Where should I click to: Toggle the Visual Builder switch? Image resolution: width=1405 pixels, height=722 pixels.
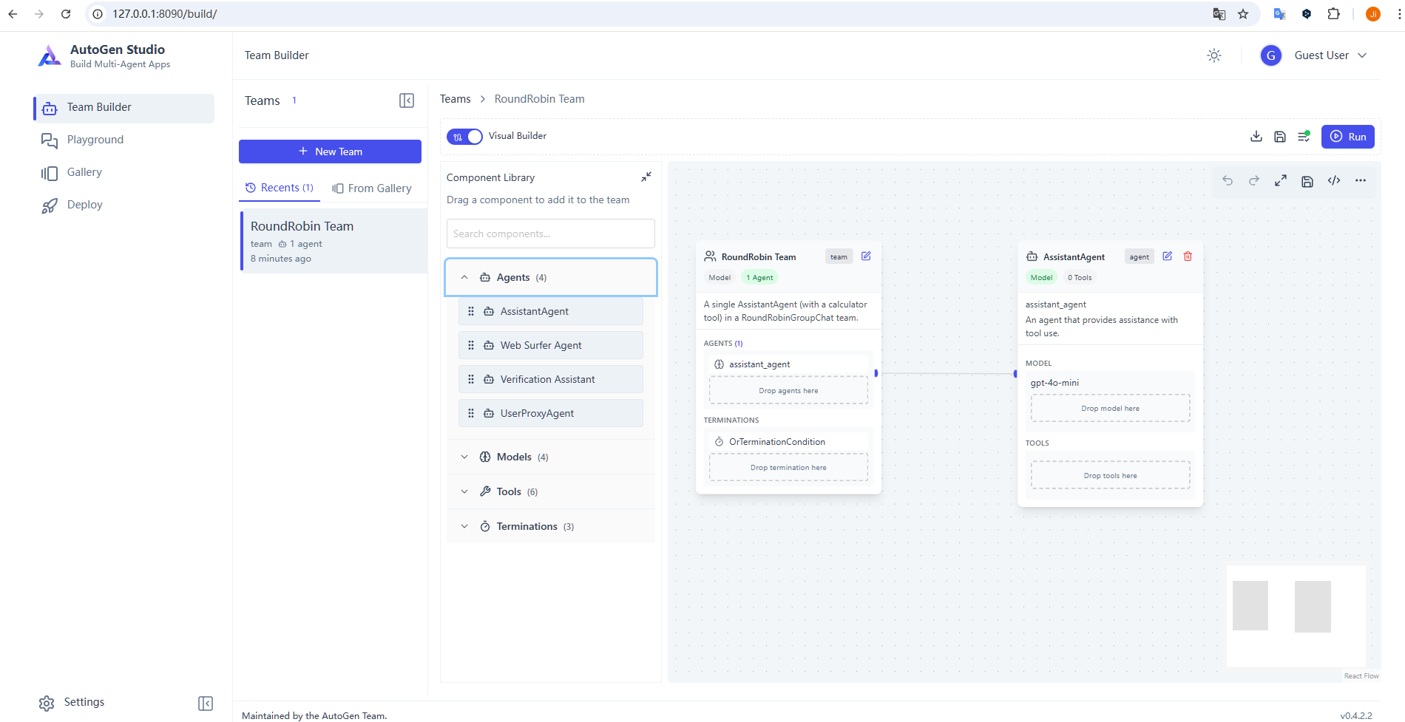(464, 137)
